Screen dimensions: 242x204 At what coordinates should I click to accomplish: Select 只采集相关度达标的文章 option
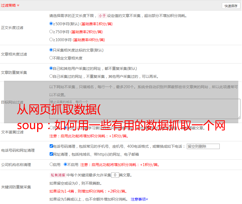[51, 50]
